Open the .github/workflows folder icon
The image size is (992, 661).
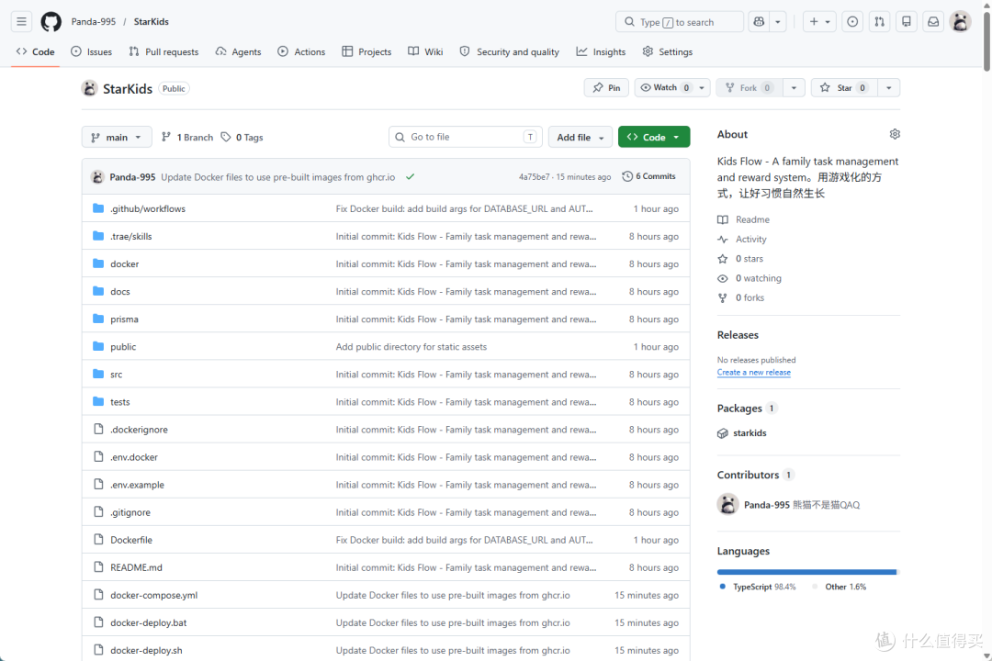98,208
